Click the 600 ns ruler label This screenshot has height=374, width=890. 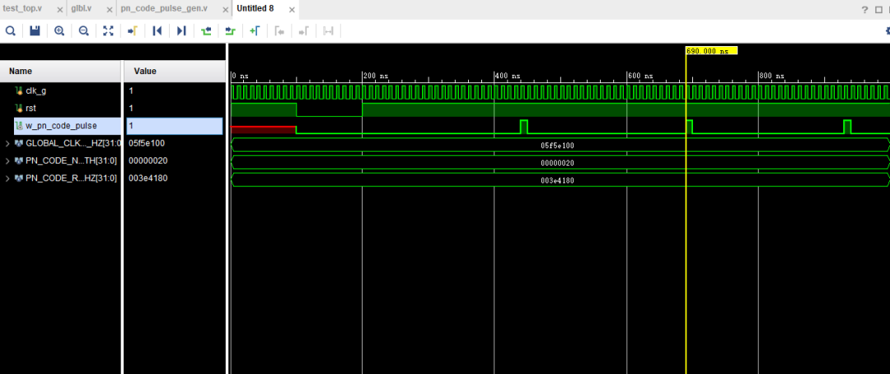click(639, 76)
